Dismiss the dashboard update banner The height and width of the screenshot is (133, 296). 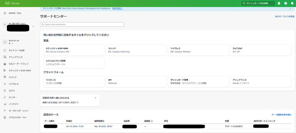click(x=290, y=9)
